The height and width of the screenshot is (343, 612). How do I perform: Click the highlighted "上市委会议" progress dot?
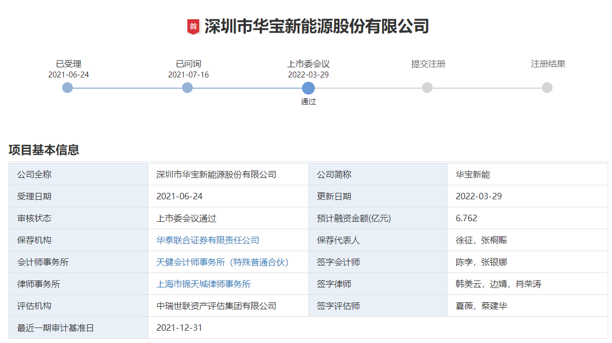pyautogui.click(x=308, y=88)
